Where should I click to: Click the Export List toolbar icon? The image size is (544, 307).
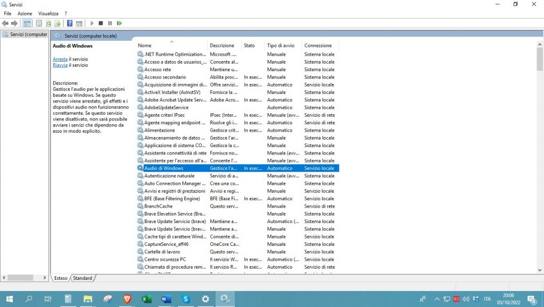pyautogui.click(x=57, y=23)
